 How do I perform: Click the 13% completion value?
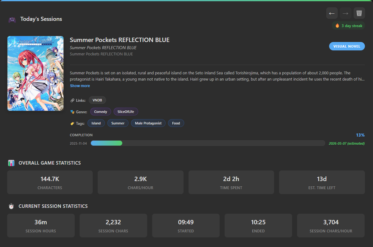360,135
